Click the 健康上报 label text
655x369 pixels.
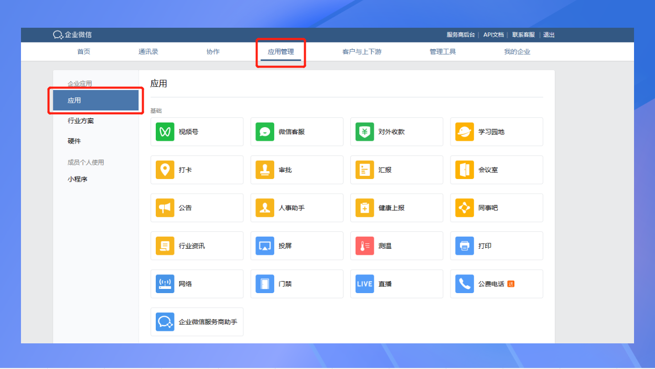coord(392,208)
